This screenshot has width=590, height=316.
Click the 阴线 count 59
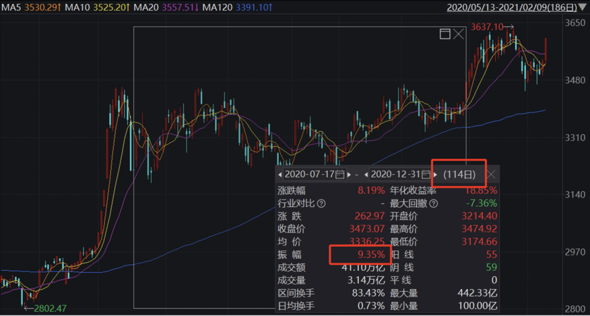[x=492, y=267]
